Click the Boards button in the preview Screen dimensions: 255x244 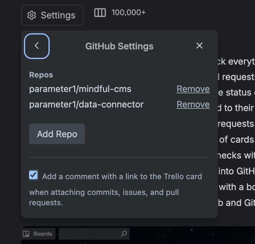(x=38, y=234)
